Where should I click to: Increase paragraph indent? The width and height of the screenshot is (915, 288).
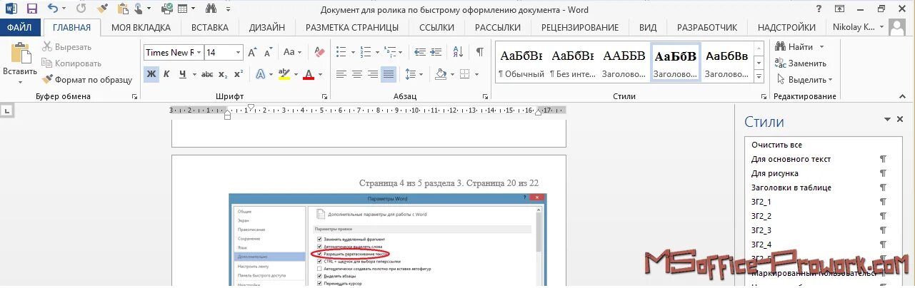click(437, 52)
